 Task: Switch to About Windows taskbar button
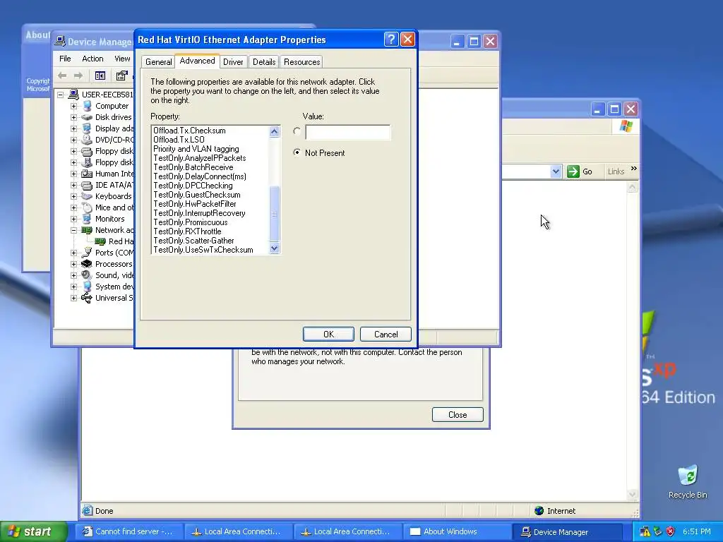(457, 531)
